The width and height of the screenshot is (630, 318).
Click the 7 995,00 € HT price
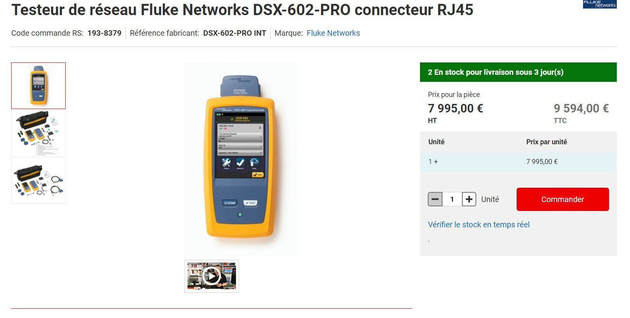(455, 108)
